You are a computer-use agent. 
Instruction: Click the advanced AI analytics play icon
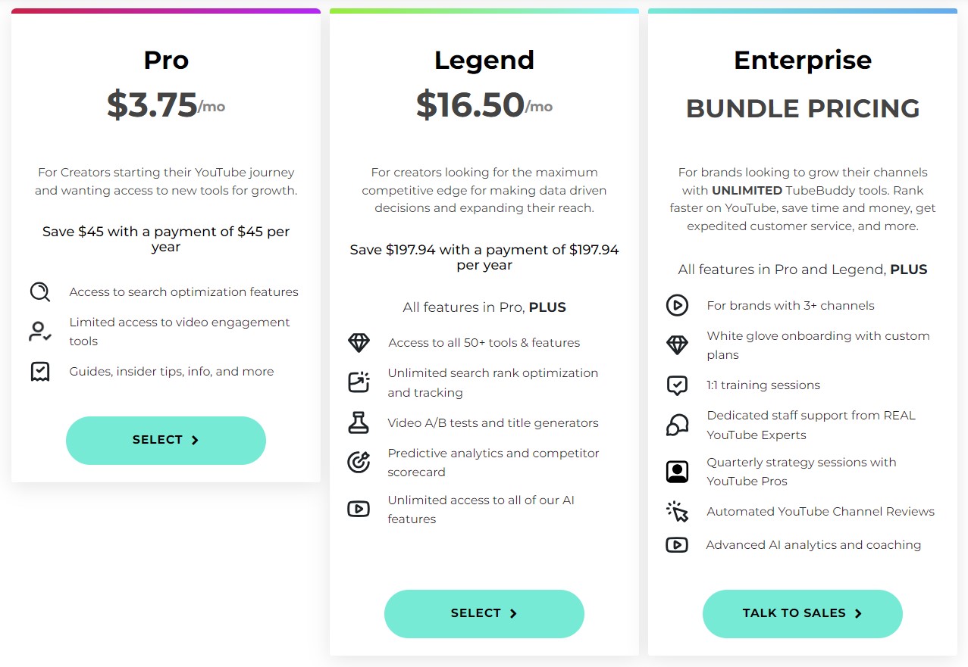point(676,544)
